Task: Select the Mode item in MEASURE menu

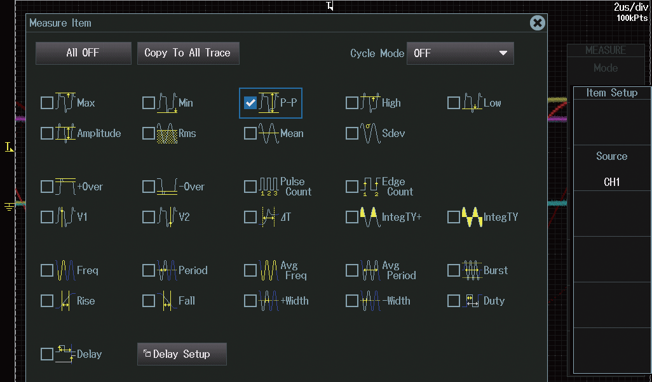Action: (606, 68)
